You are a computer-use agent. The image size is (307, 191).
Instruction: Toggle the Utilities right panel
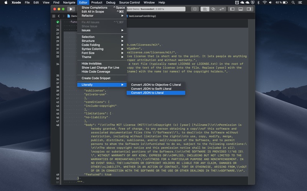[x=249, y=9]
